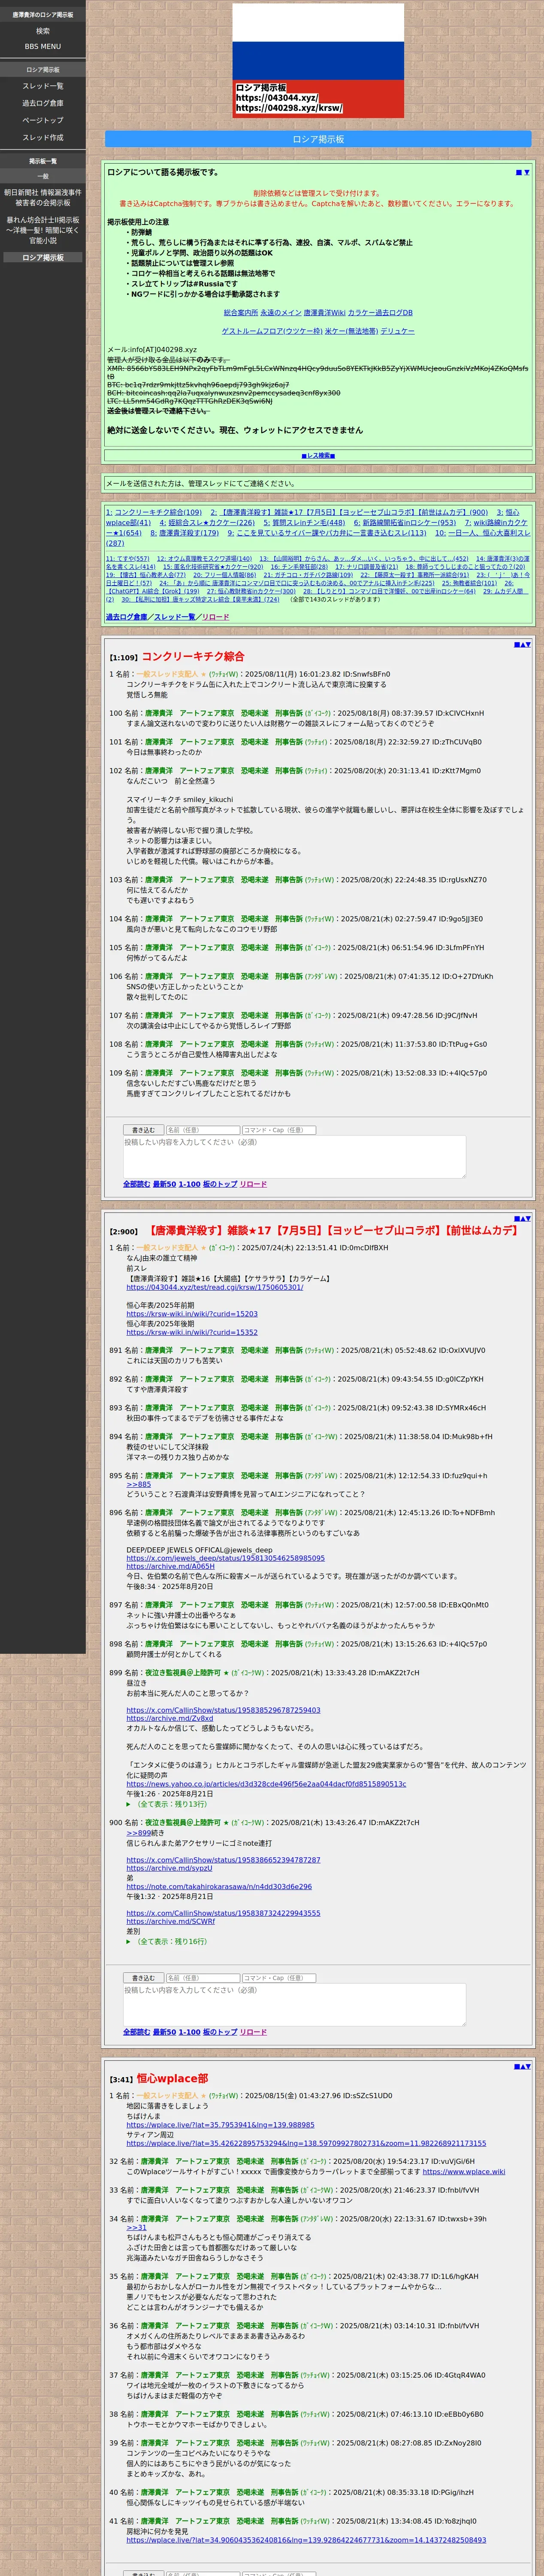Click the ■ icon on コンクリーキチク総合 thread header
The image size is (544, 2576).
(516, 644)
